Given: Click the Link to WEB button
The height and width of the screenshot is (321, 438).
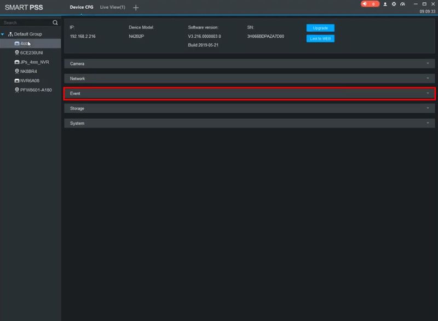Looking at the screenshot, I should pyautogui.click(x=320, y=38).
